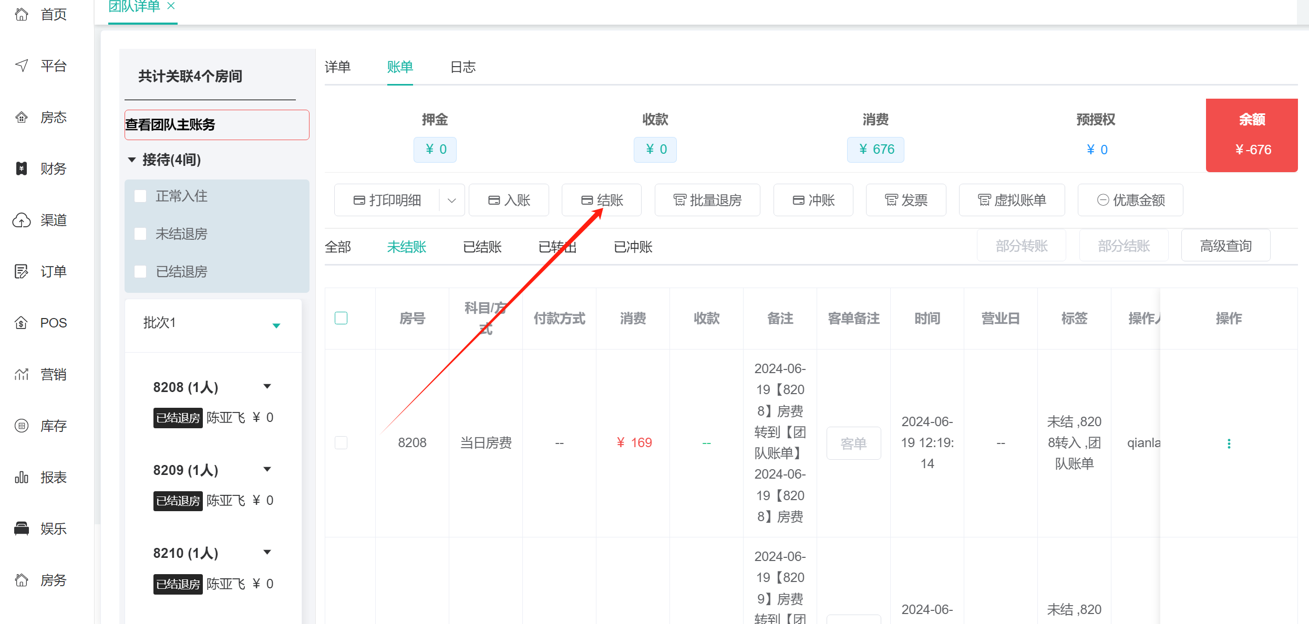
Task: Close the 团队详单 tab with the X
Action: [x=171, y=6]
